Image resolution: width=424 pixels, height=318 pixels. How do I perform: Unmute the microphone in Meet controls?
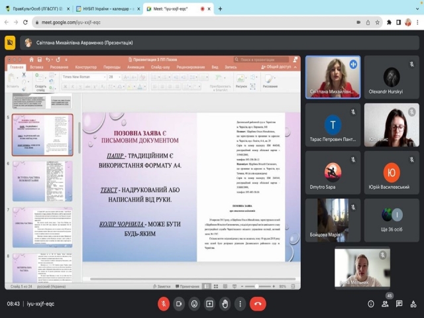[163, 303]
